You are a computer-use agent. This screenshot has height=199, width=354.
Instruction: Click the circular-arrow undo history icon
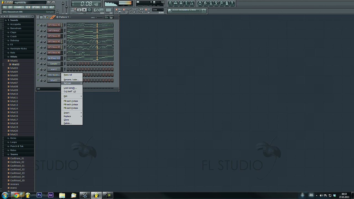tap(200, 3)
